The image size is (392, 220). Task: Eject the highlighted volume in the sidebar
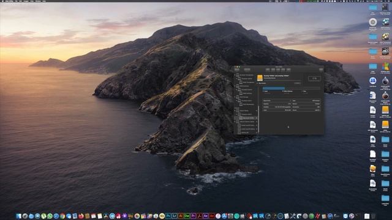click(257, 118)
